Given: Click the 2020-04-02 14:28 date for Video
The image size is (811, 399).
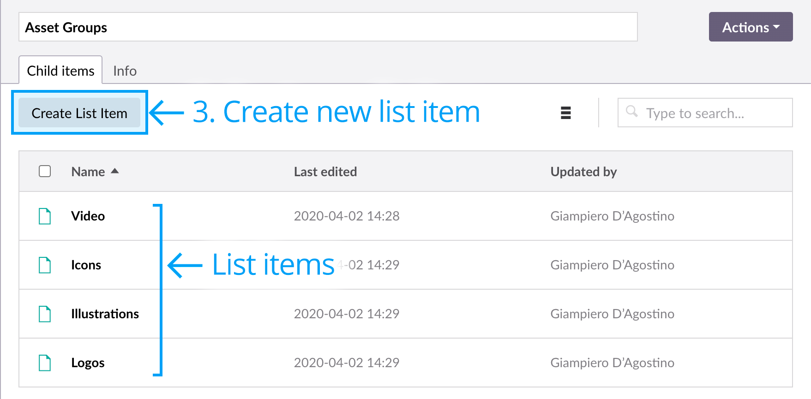Looking at the screenshot, I should pyautogui.click(x=347, y=216).
